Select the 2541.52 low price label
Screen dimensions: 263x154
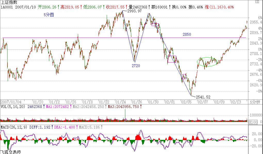click(203, 97)
